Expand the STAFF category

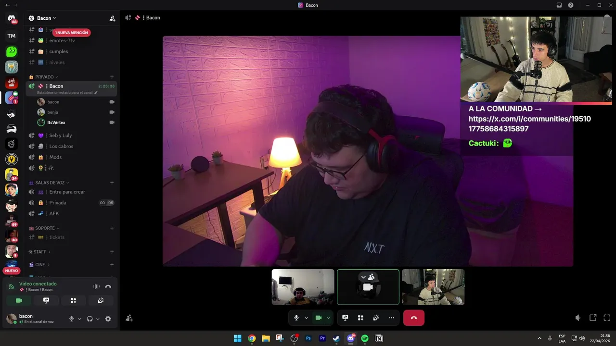[x=39, y=252]
